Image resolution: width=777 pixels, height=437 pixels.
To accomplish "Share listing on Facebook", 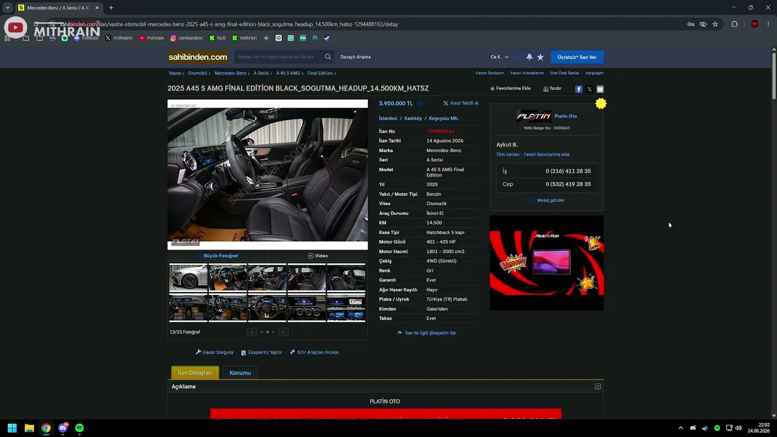I will (x=579, y=89).
